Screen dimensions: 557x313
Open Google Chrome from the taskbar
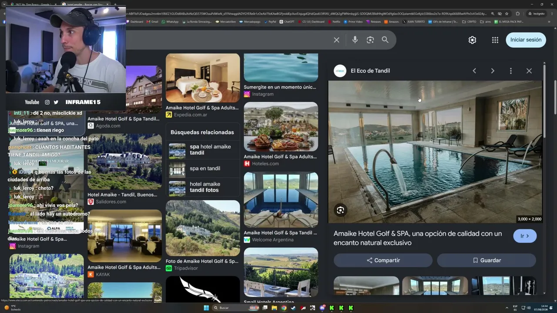(x=284, y=308)
